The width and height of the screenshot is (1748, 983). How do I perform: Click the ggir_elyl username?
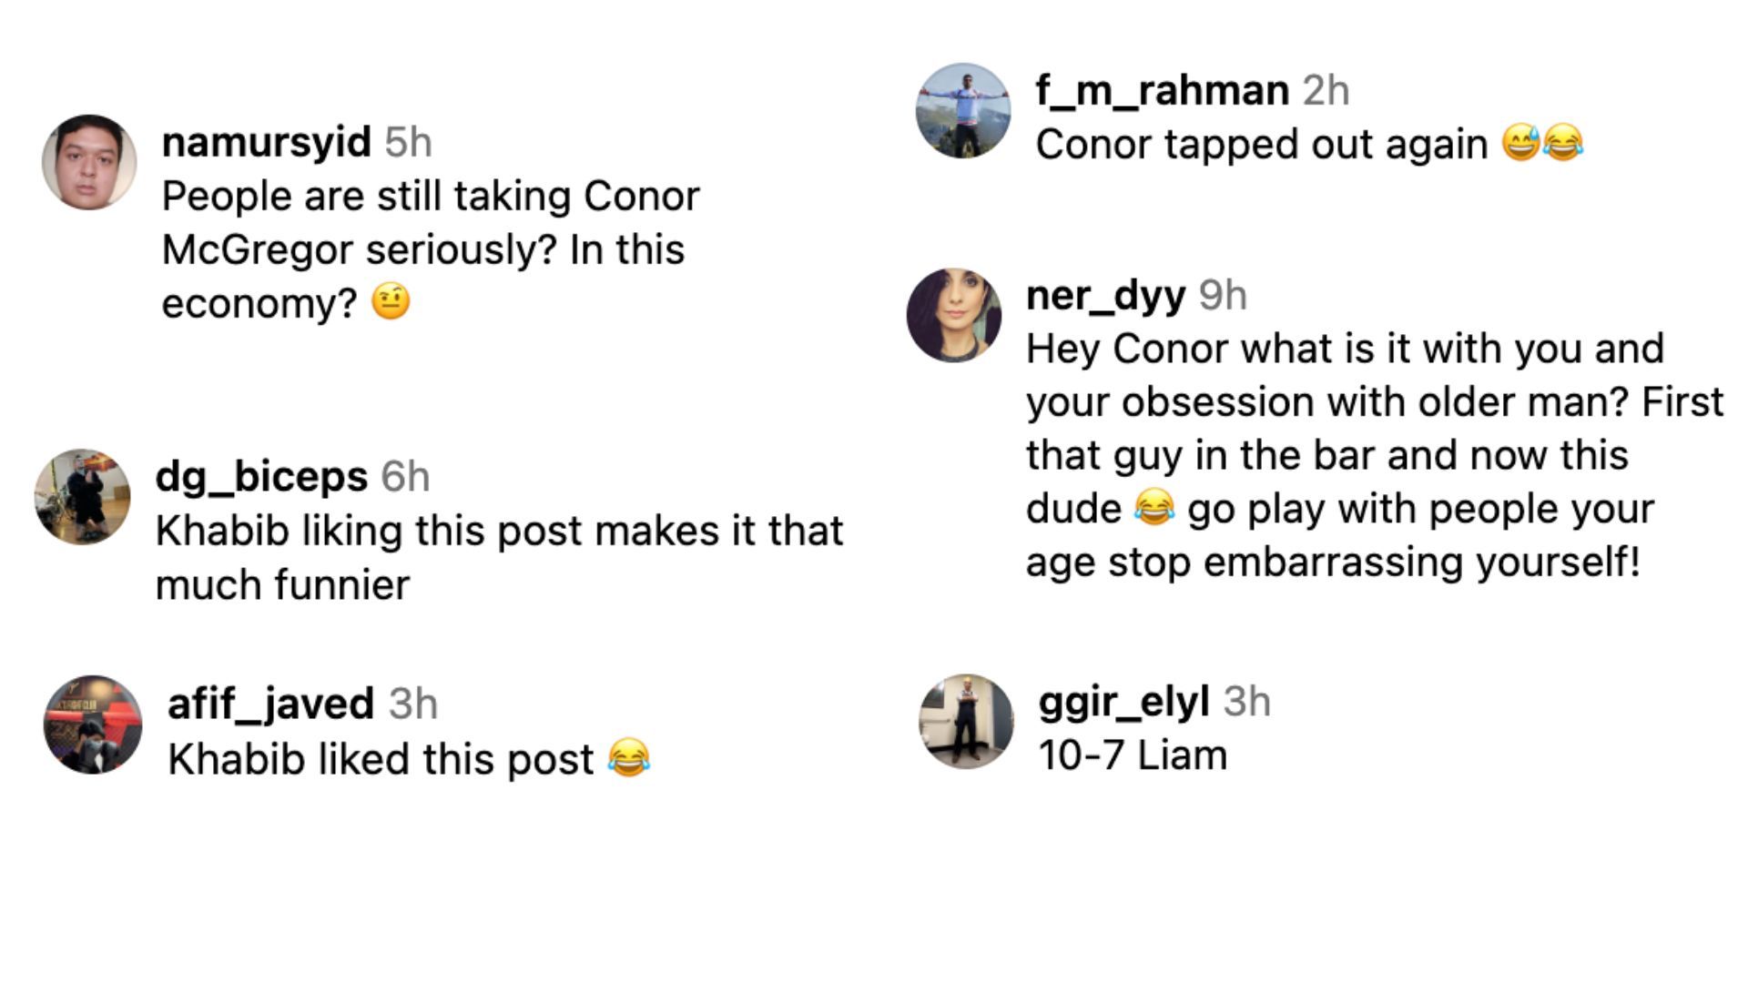1123,701
